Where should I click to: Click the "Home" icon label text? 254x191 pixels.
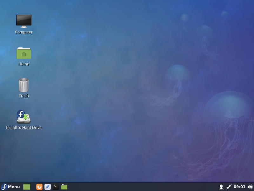coord(24,64)
